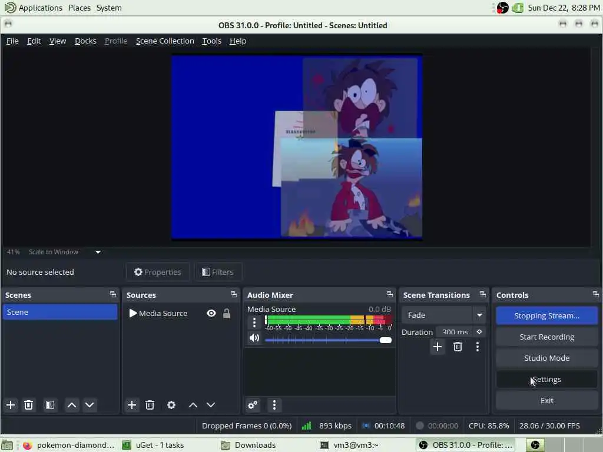
Task: Open the Docks menu
Action: 85,41
